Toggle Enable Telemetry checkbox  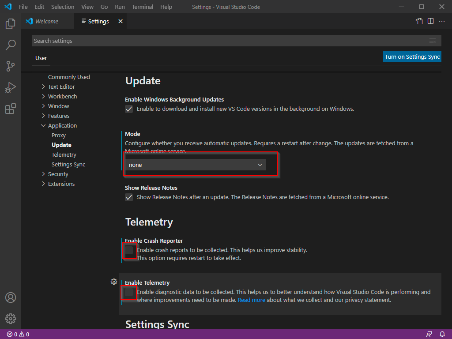[129, 292]
